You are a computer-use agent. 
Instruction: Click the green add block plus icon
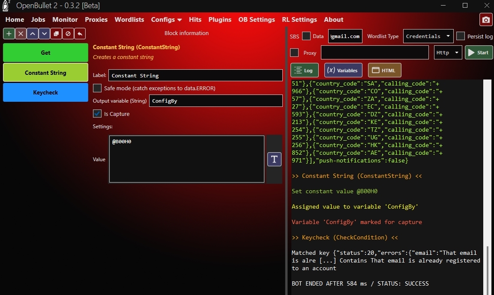coord(9,34)
